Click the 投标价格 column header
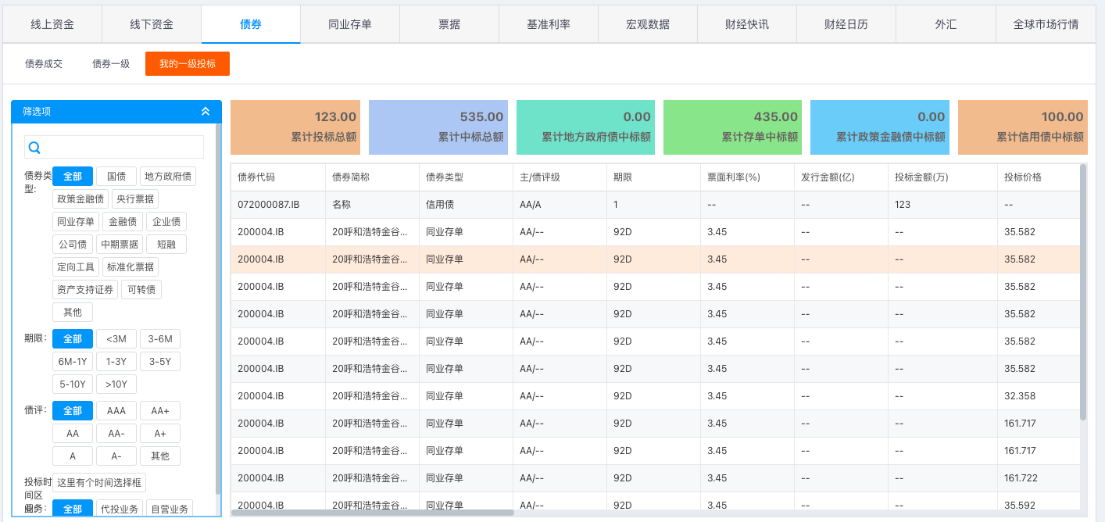 pos(1039,177)
